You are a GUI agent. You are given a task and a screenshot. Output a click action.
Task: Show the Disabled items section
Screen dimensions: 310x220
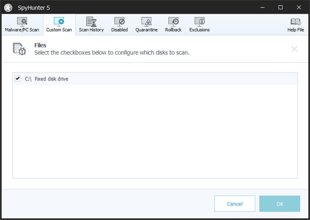(119, 25)
